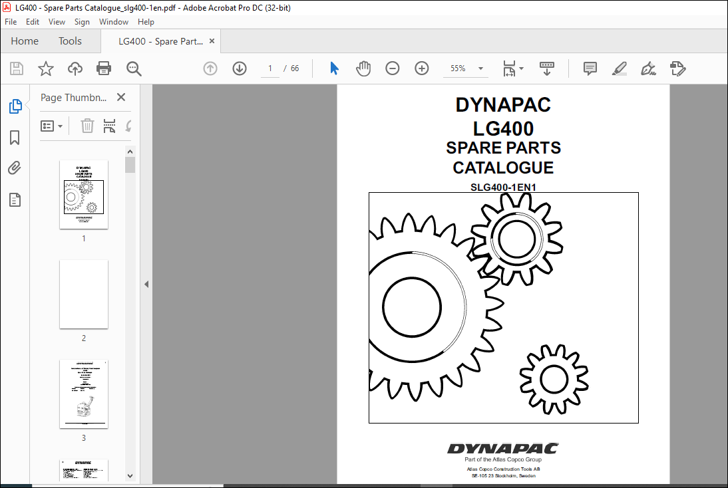Open the Find text magnifier icon
Viewport: 728px width, 488px height.
[x=134, y=68]
